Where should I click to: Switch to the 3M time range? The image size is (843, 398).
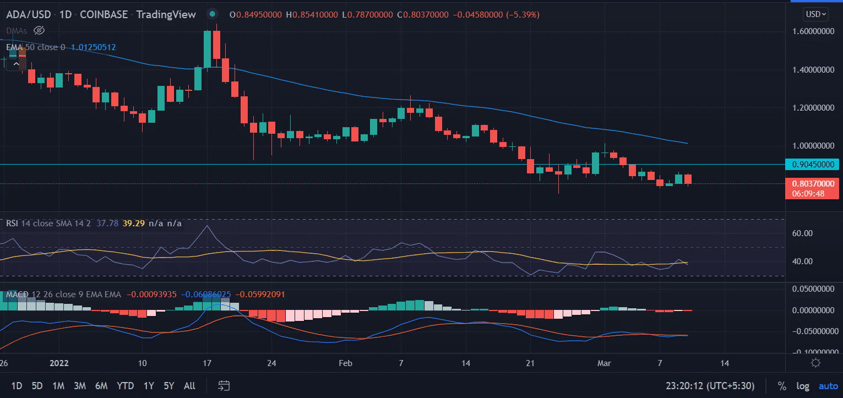[x=79, y=386]
